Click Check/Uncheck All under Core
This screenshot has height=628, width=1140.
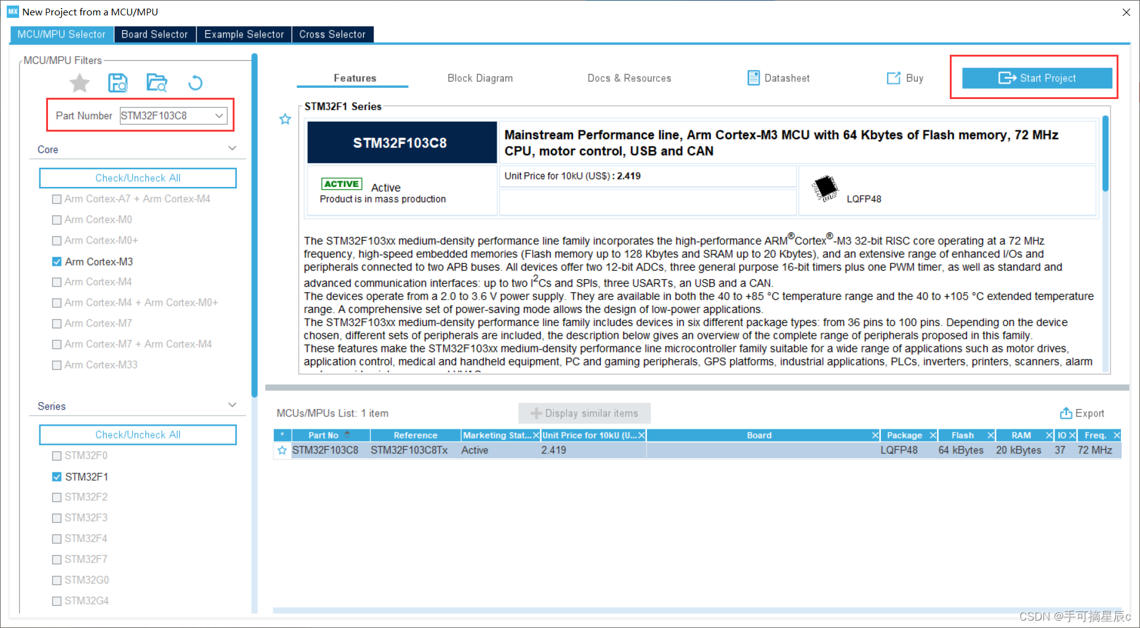point(138,178)
